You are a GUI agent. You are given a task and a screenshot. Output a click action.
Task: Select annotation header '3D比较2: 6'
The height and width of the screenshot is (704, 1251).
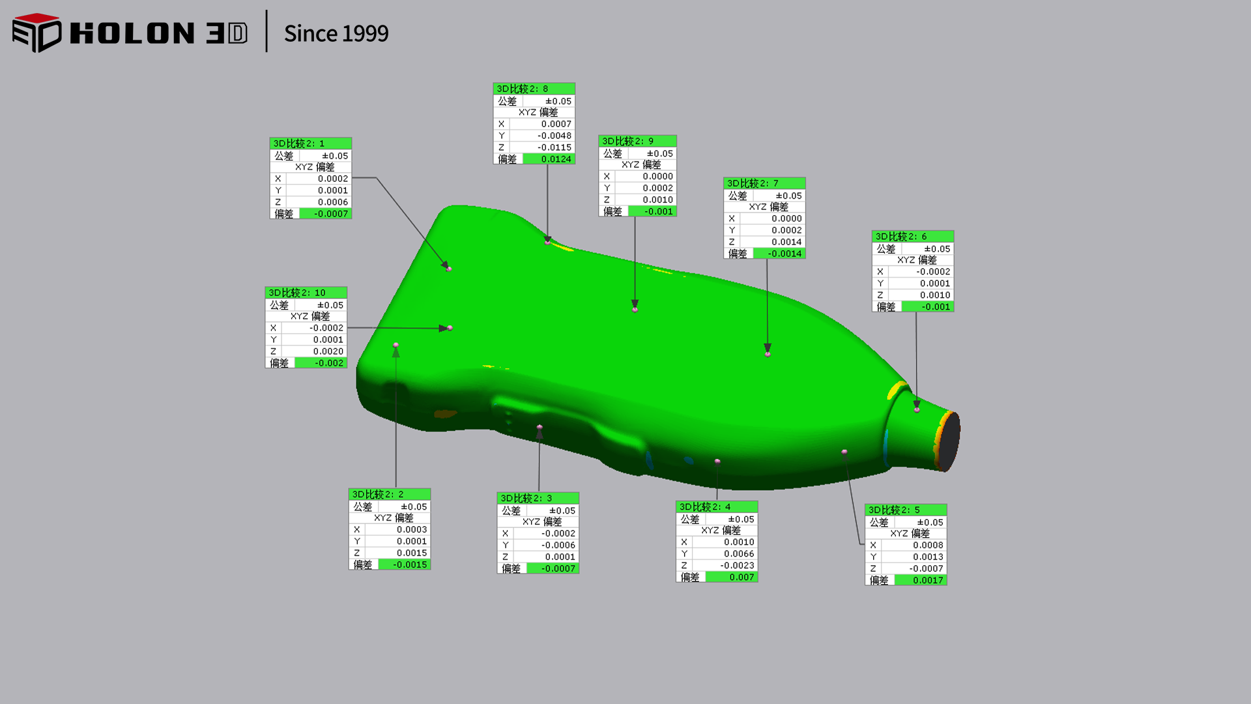click(x=912, y=236)
